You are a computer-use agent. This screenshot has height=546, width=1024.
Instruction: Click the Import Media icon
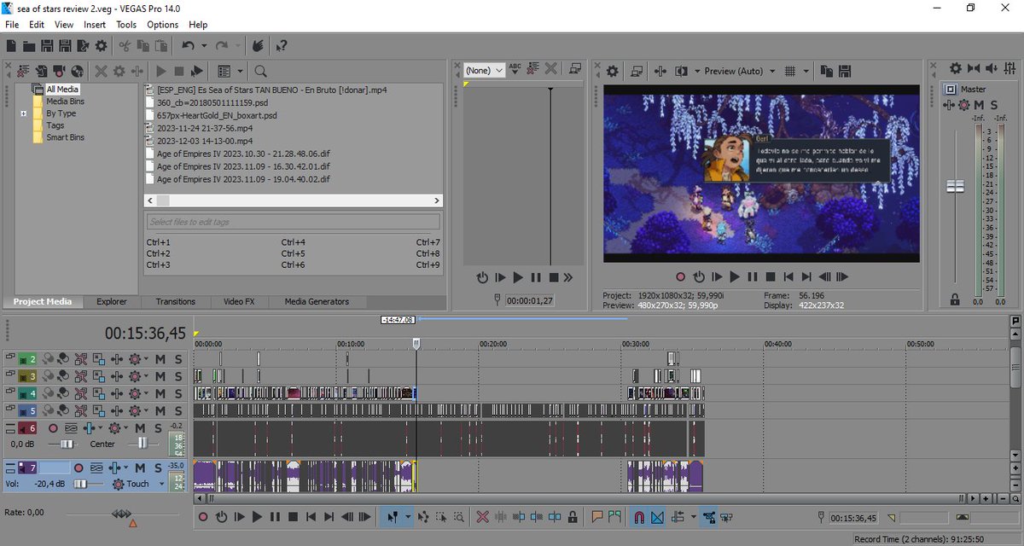coord(41,72)
